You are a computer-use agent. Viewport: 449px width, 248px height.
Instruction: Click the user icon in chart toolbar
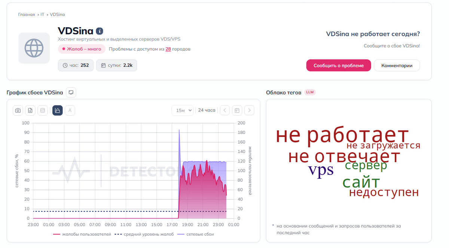pyautogui.click(x=70, y=110)
